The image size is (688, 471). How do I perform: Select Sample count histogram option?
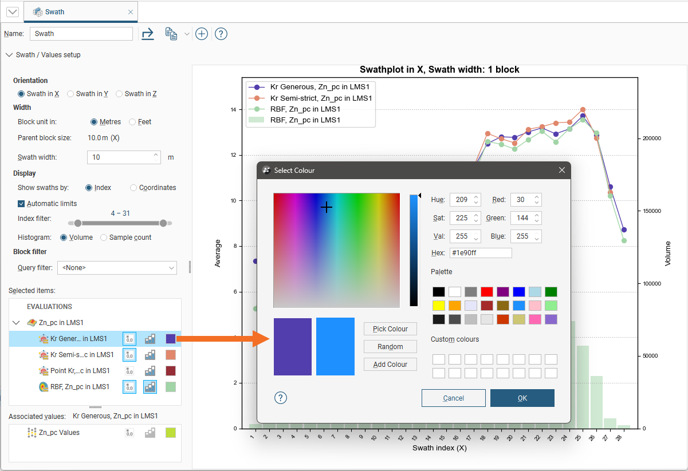point(104,238)
